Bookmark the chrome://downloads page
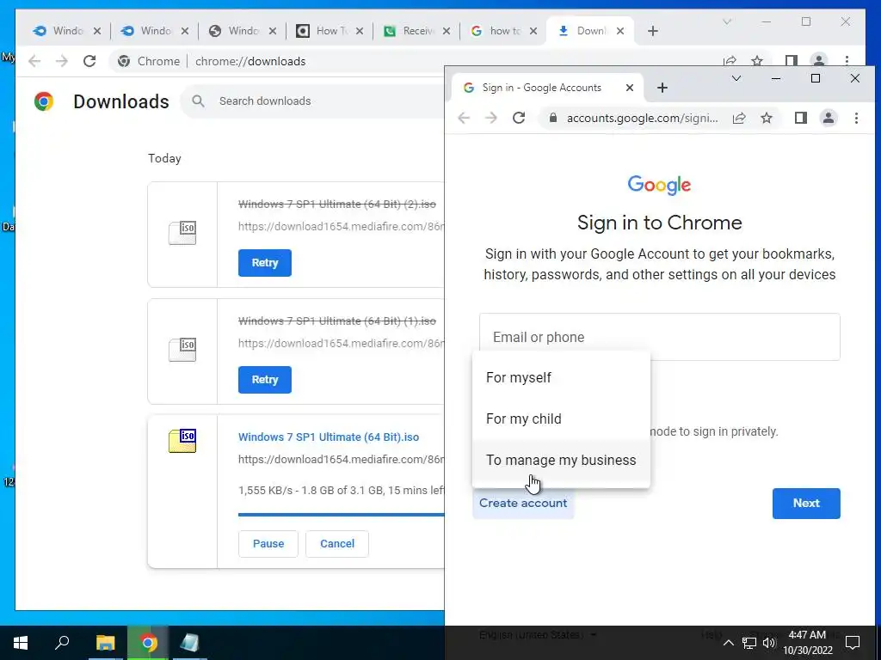 [x=757, y=61]
